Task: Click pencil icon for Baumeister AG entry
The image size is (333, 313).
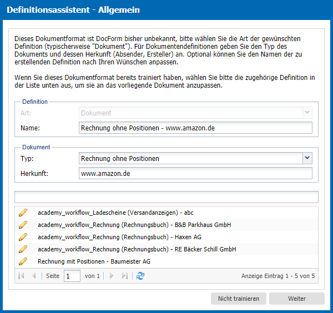Action: tap(23, 261)
